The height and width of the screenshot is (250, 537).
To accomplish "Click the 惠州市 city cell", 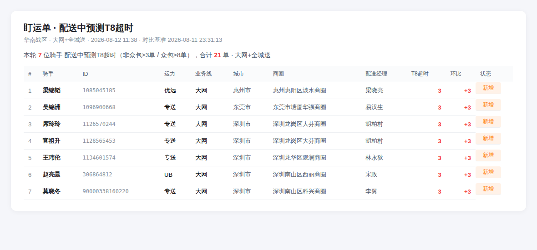I will click(242, 90).
